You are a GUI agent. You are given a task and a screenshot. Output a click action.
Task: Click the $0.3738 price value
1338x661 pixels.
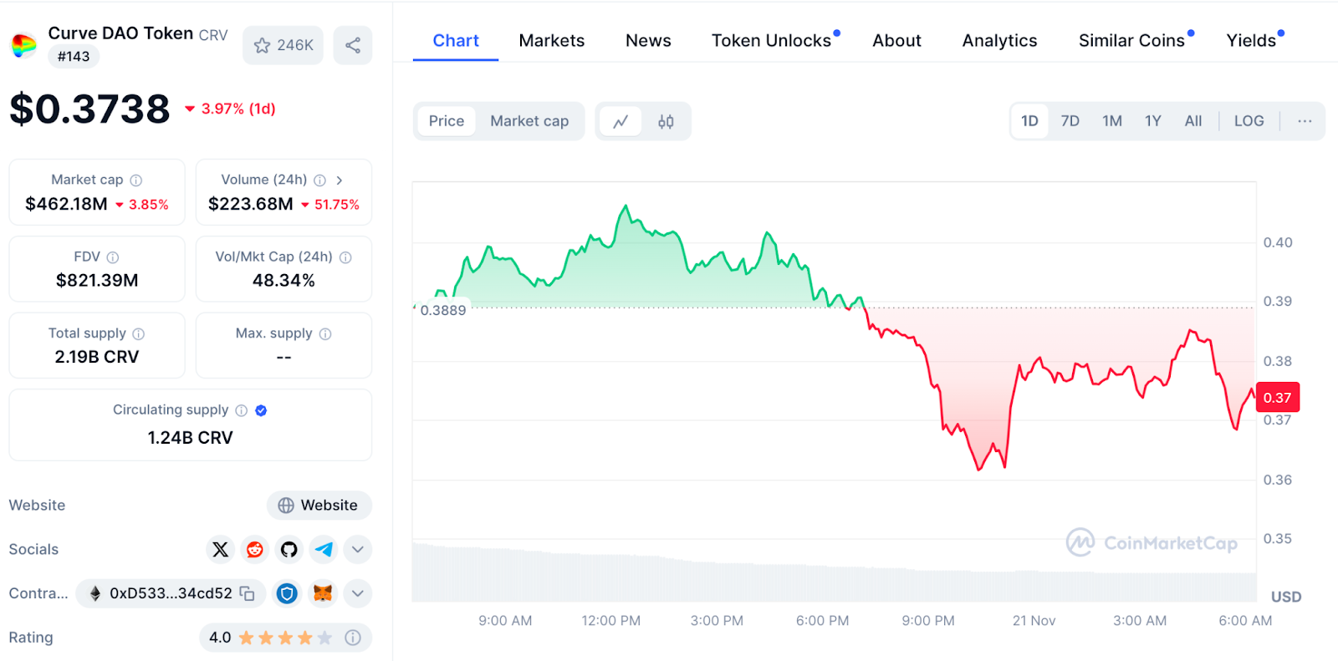[x=89, y=109]
